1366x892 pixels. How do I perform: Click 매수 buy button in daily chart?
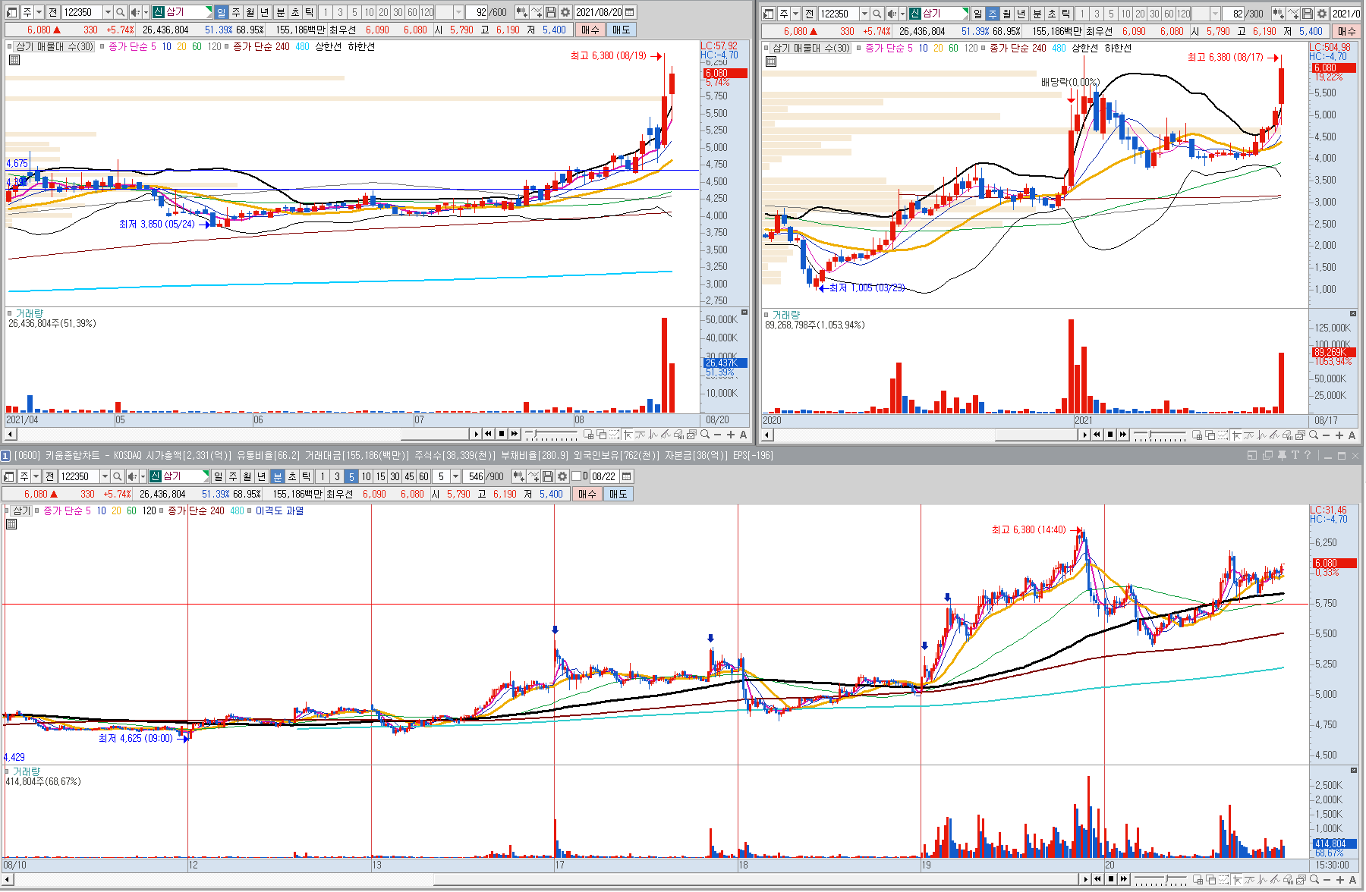(590, 30)
